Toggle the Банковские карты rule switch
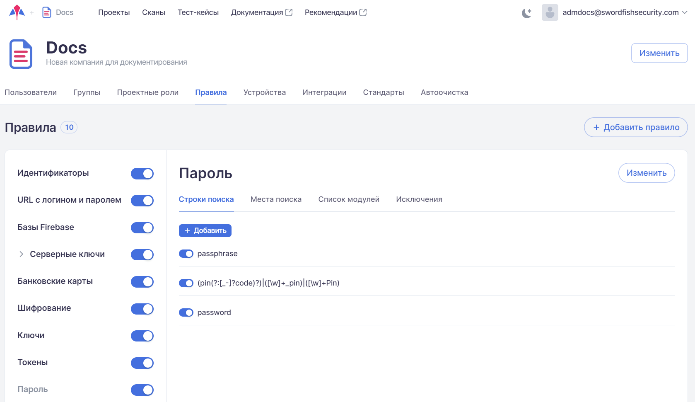This screenshot has width=695, height=402. point(142,282)
